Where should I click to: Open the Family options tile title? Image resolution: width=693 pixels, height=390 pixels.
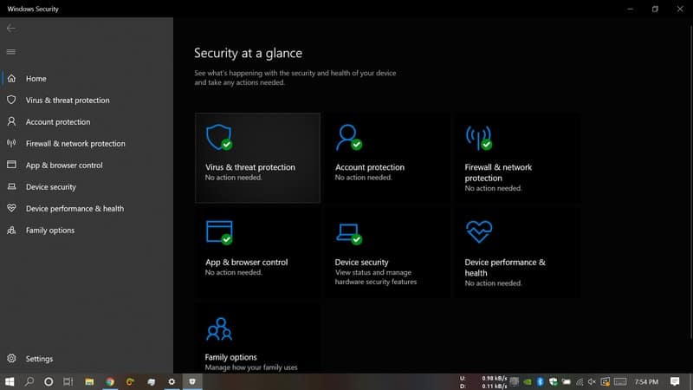coord(230,357)
